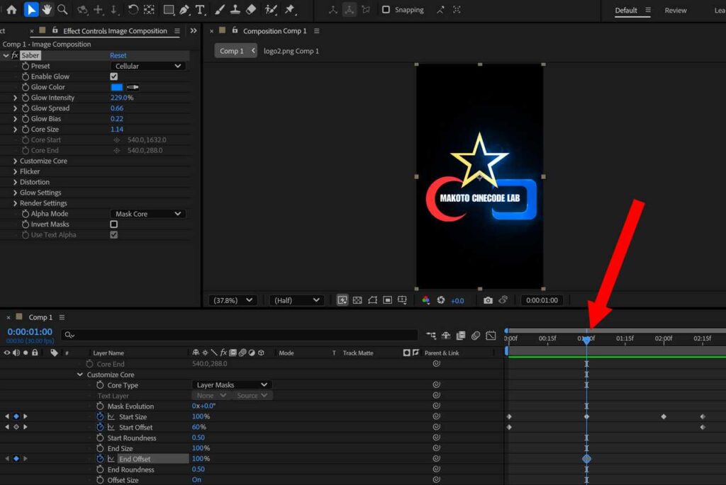Screen dimensions: 726x485
Task: Add or remove Start Offset keyframe
Action: point(16,427)
